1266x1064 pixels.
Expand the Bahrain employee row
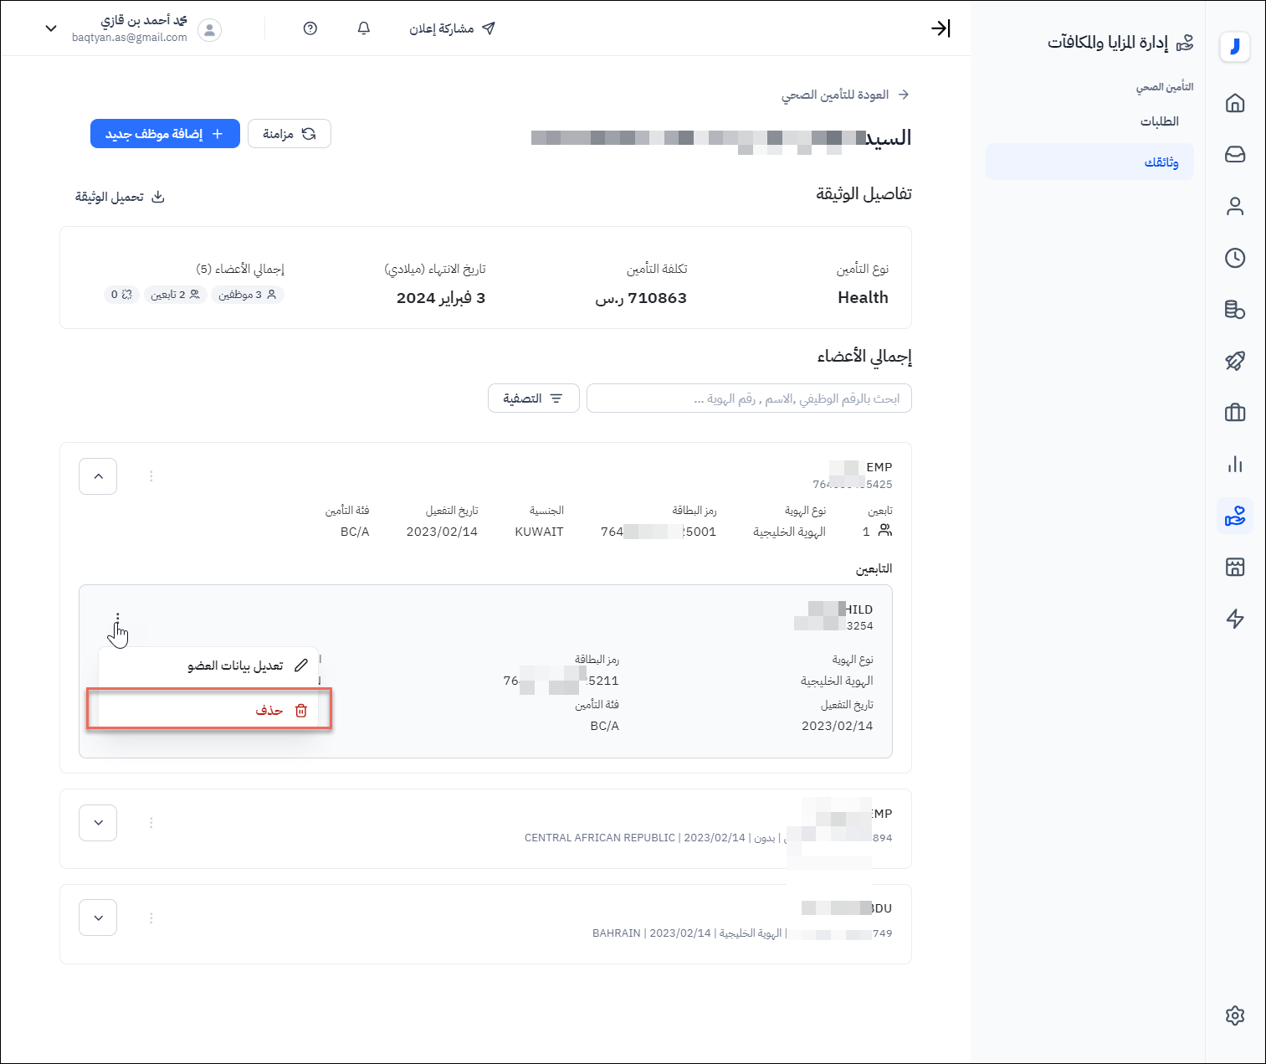[98, 918]
